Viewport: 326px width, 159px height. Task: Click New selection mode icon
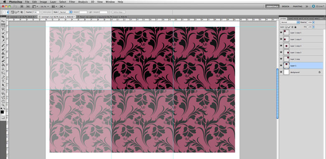pyautogui.click(x=12, y=12)
